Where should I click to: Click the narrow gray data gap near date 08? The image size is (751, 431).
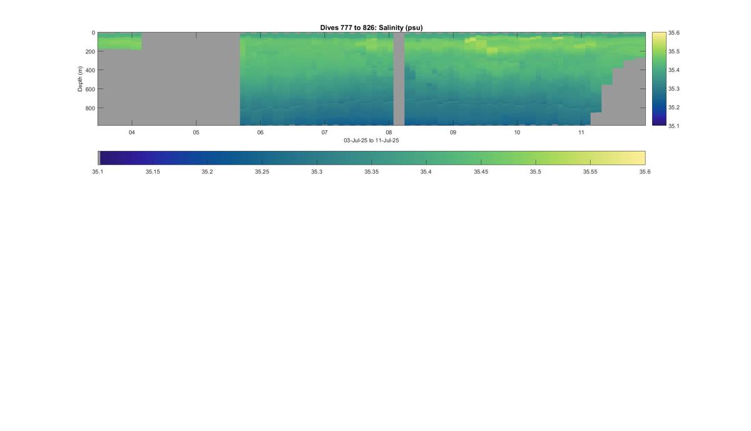[x=399, y=79]
